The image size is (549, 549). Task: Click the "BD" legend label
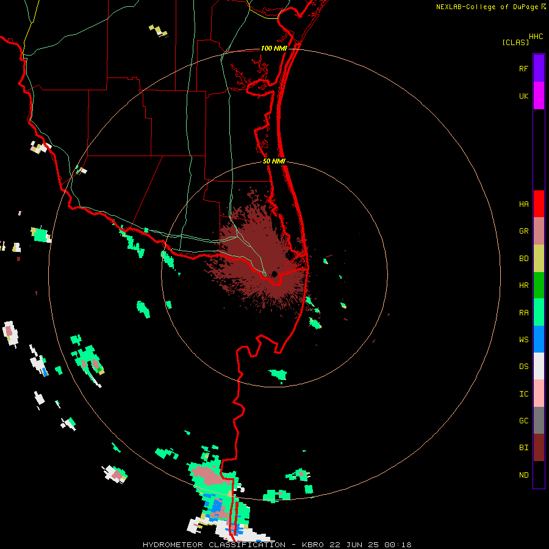pos(523,259)
